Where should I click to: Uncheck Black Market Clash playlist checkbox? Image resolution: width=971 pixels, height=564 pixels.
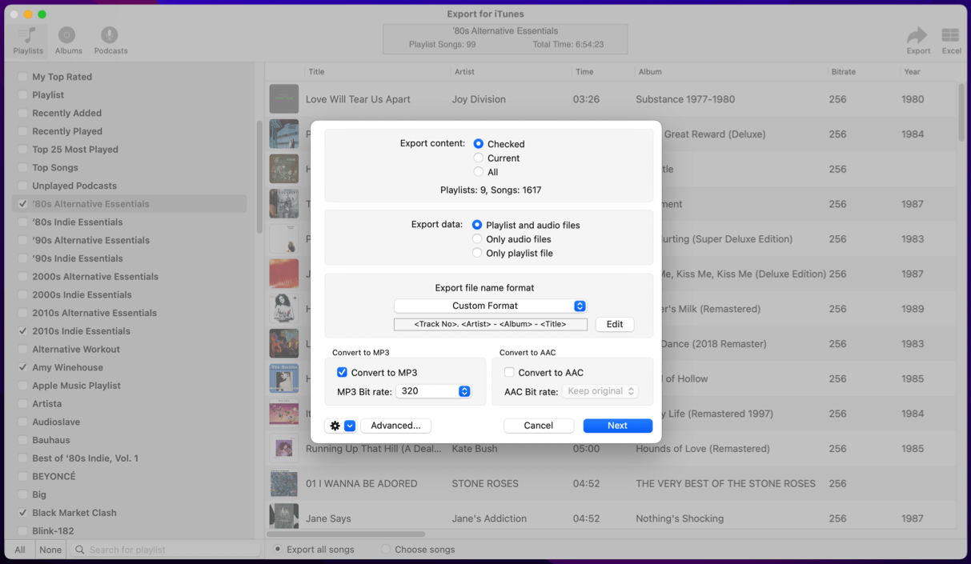pyautogui.click(x=22, y=513)
